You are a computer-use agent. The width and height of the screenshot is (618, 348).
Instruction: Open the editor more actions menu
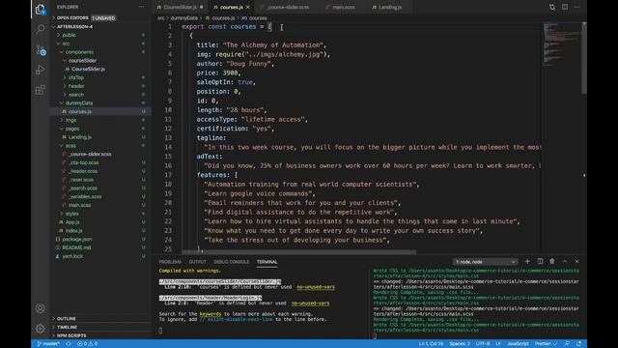[x=577, y=7]
